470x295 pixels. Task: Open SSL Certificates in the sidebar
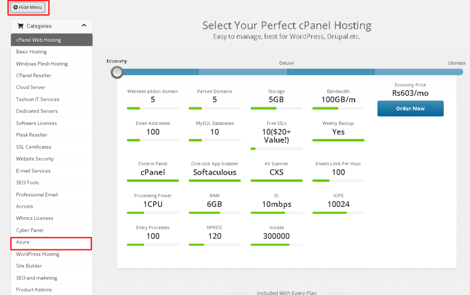pyautogui.click(x=34, y=147)
